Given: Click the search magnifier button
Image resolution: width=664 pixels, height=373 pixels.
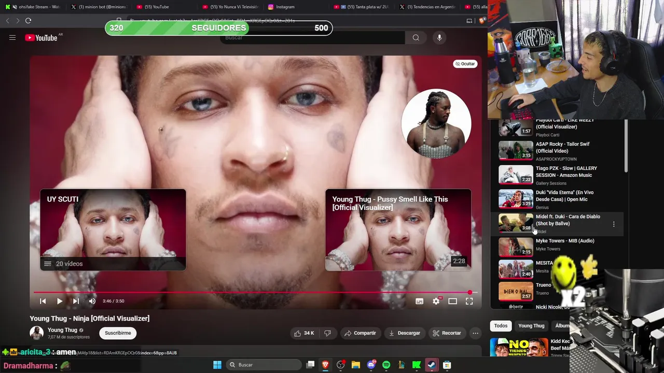Looking at the screenshot, I should (416, 37).
